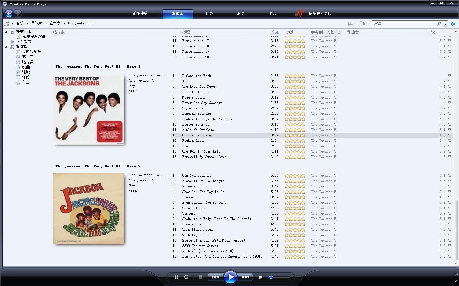Mute the player sound
The image size is (459, 286).
(260, 277)
